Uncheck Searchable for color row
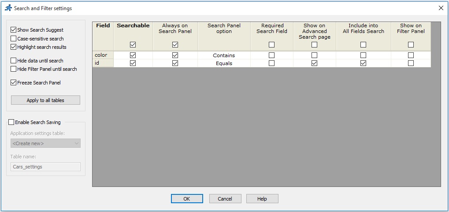 tap(133, 55)
